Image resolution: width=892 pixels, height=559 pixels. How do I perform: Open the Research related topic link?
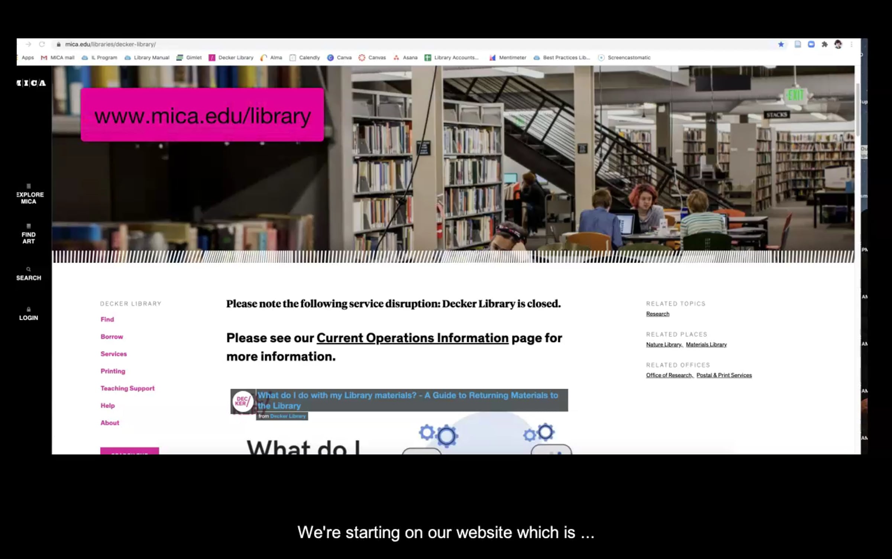point(658,314)
